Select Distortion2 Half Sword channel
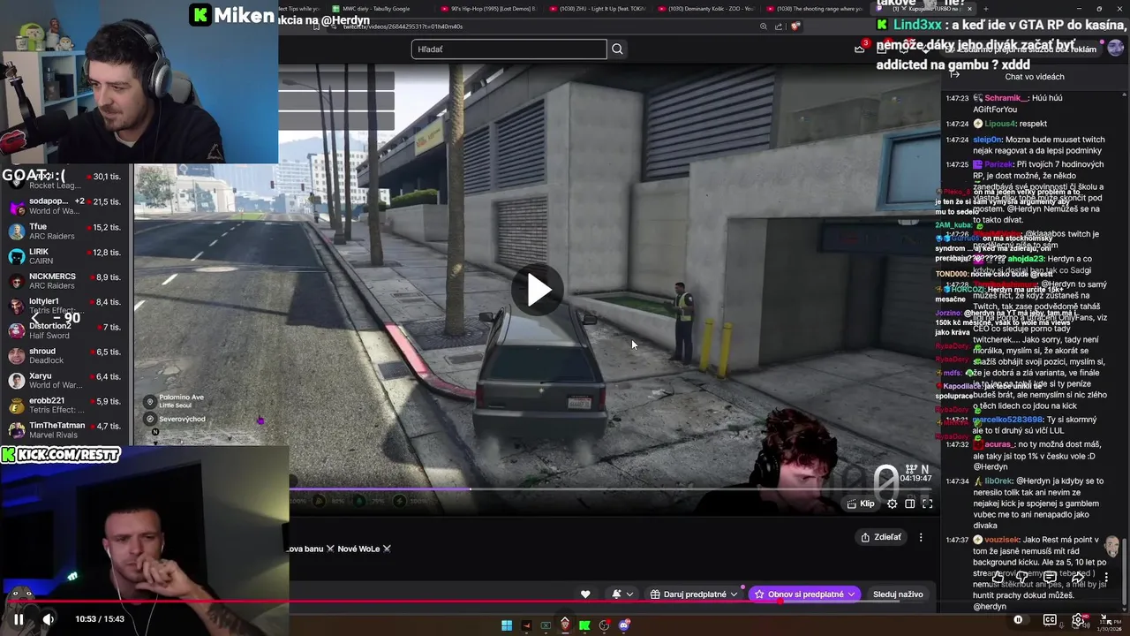 (66, 330)
